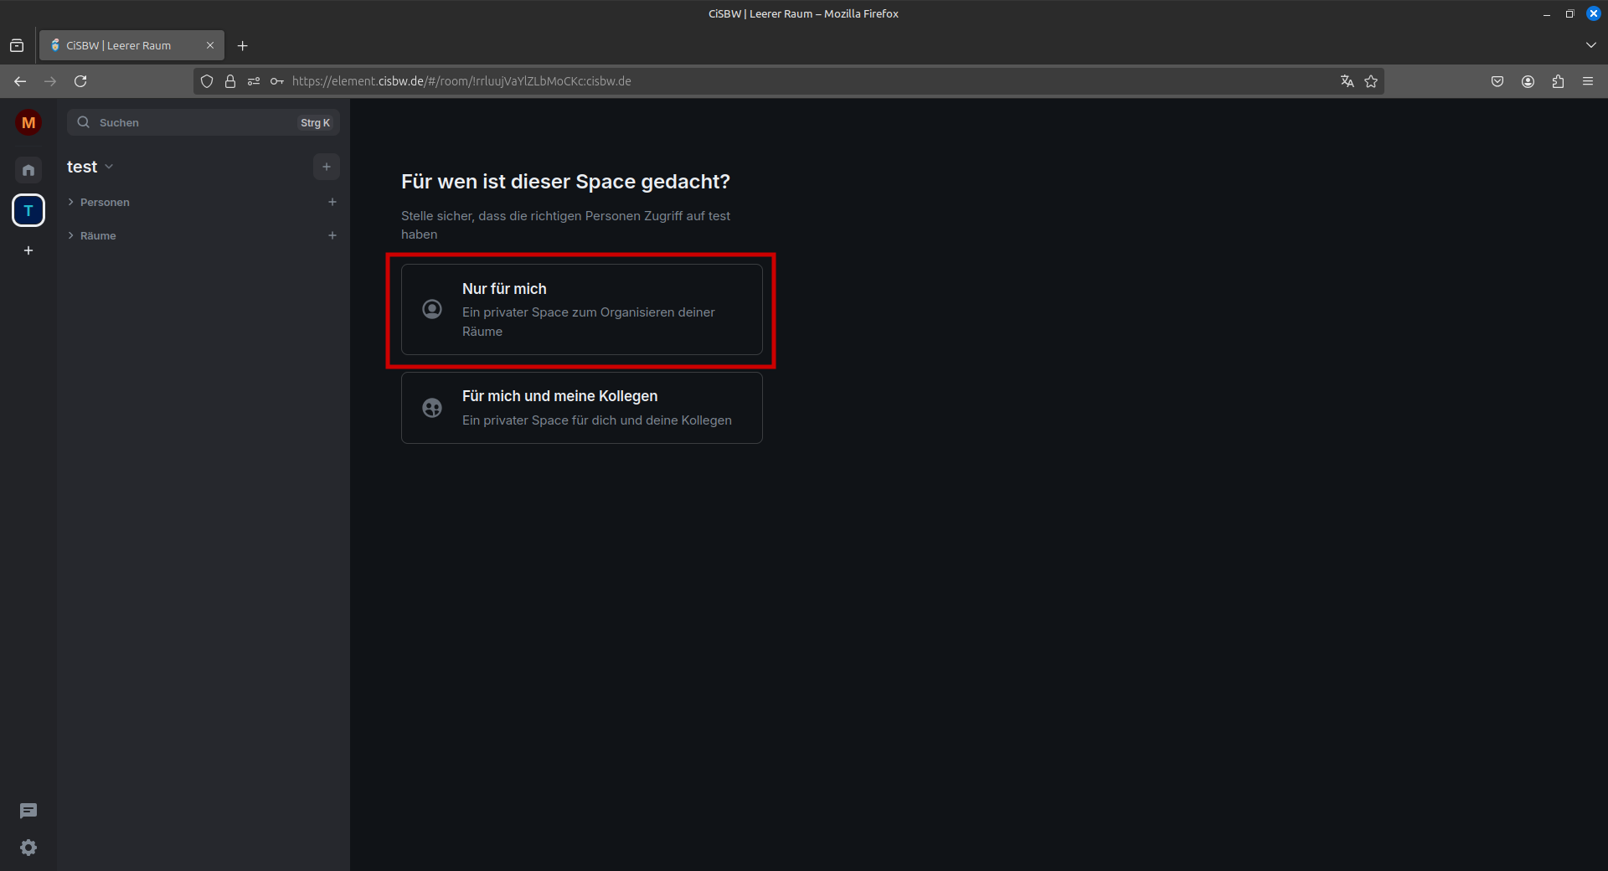
Task: Reload the current page
Action: click(x=80, y=81)
